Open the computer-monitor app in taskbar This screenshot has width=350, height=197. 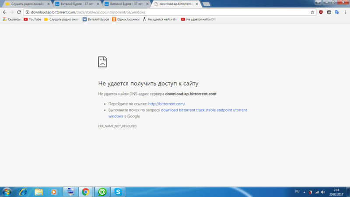click(70, 192)
